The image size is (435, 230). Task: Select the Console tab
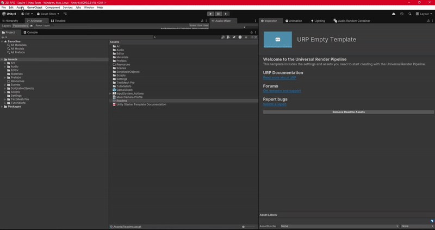[x=30, y=33]
